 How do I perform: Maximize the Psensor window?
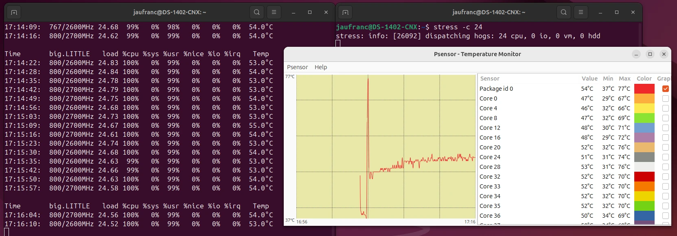click(x=650, y=54)
